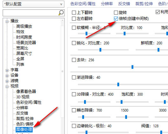The width and height of the screenshot is (168, 134).
Task: Enable the 3D降噪 checkbox
Action: click(x=74, y=94)
